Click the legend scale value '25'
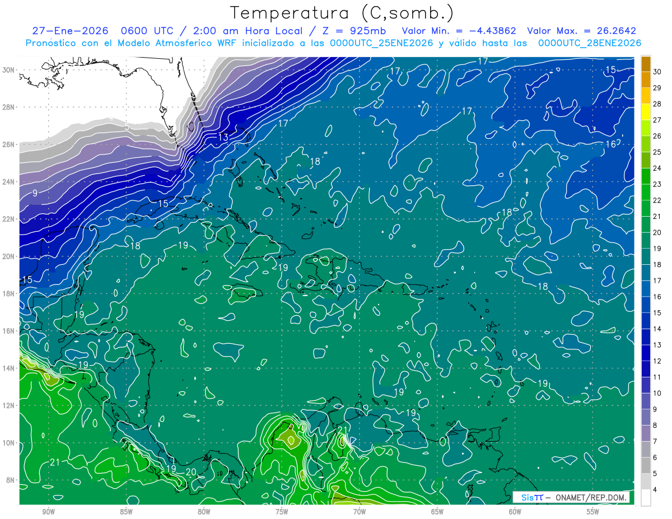Image resolution: width=672 pixels, height=519 pixels. (658, 152)
